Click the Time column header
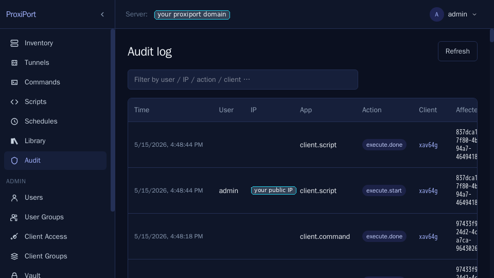The image size is (494, 278). point(142,110)
